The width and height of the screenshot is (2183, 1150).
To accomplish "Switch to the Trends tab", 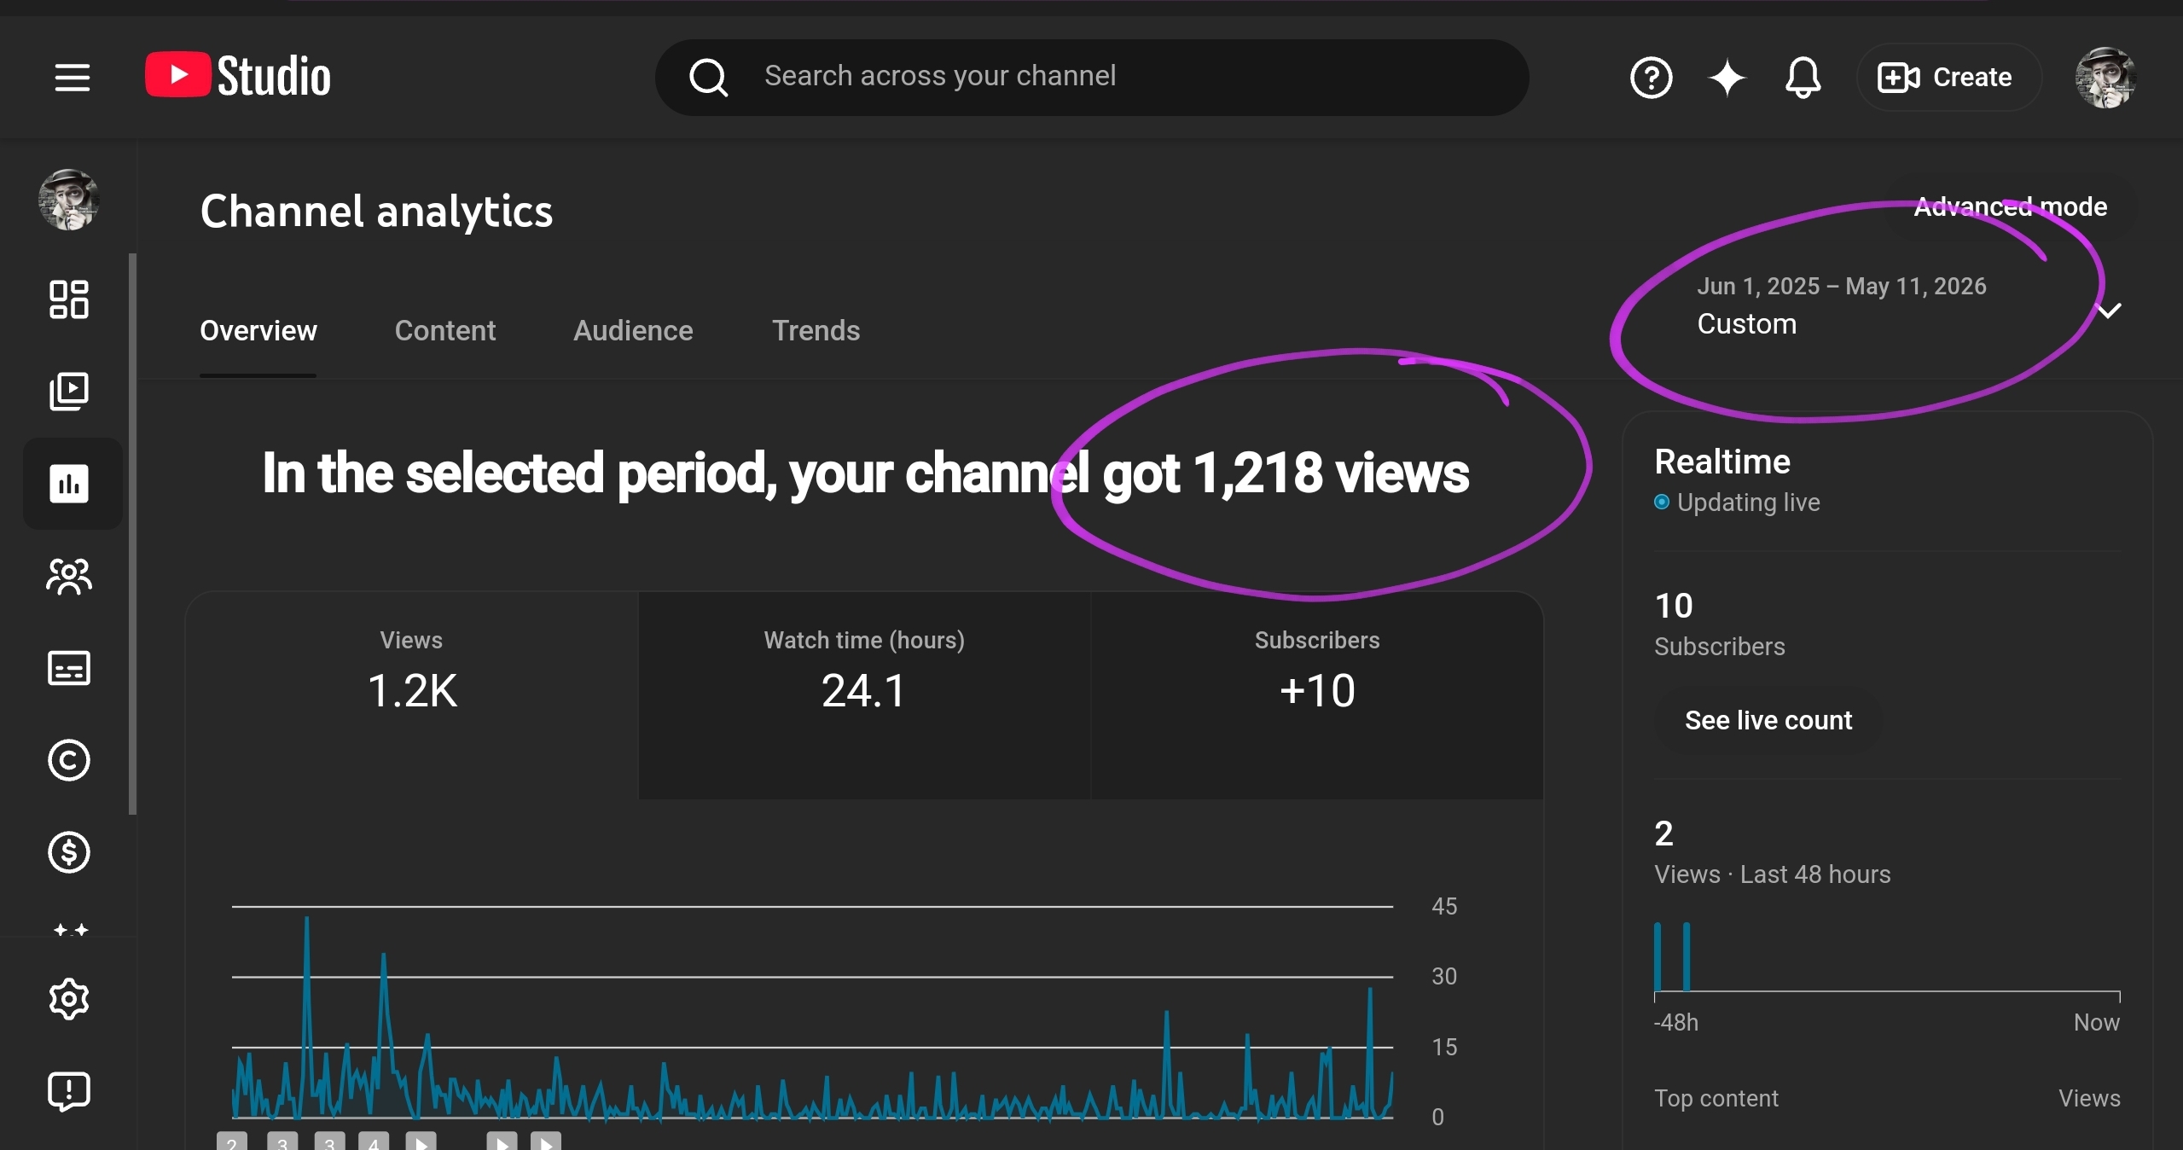I will (816, 331).
